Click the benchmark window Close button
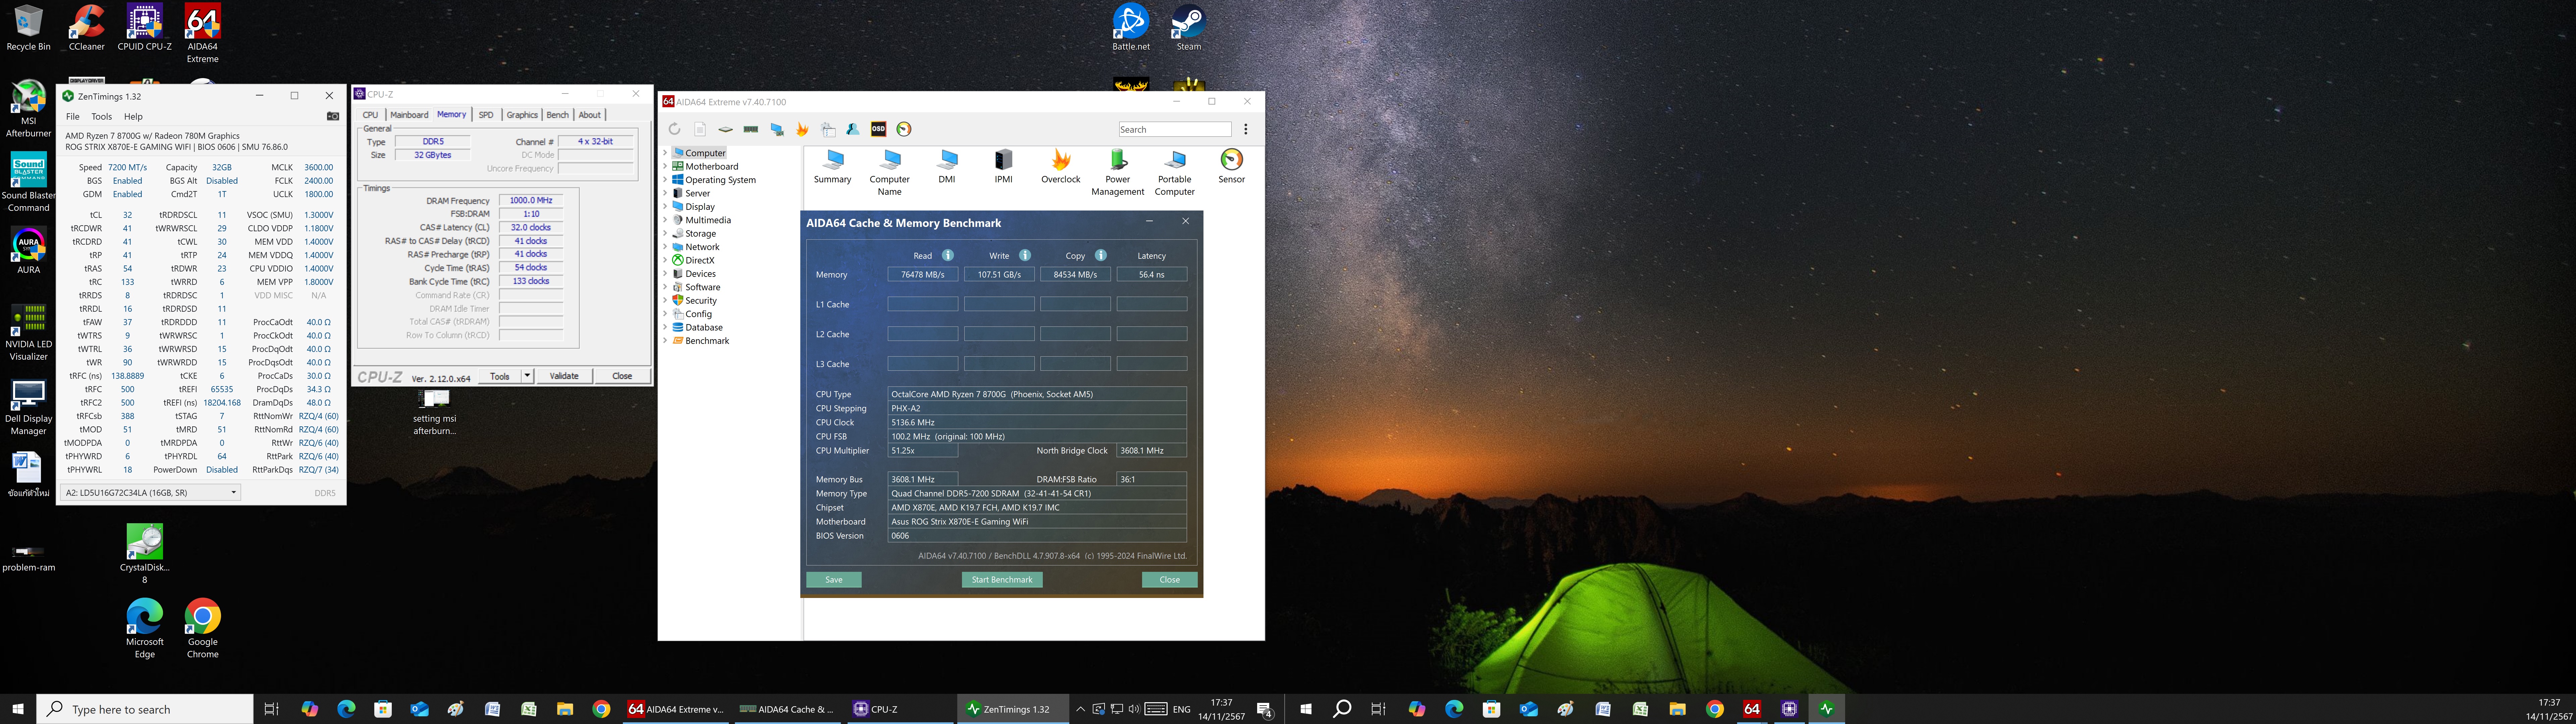This screenshot has height=724, width=2576. [x=1170, y=580]
